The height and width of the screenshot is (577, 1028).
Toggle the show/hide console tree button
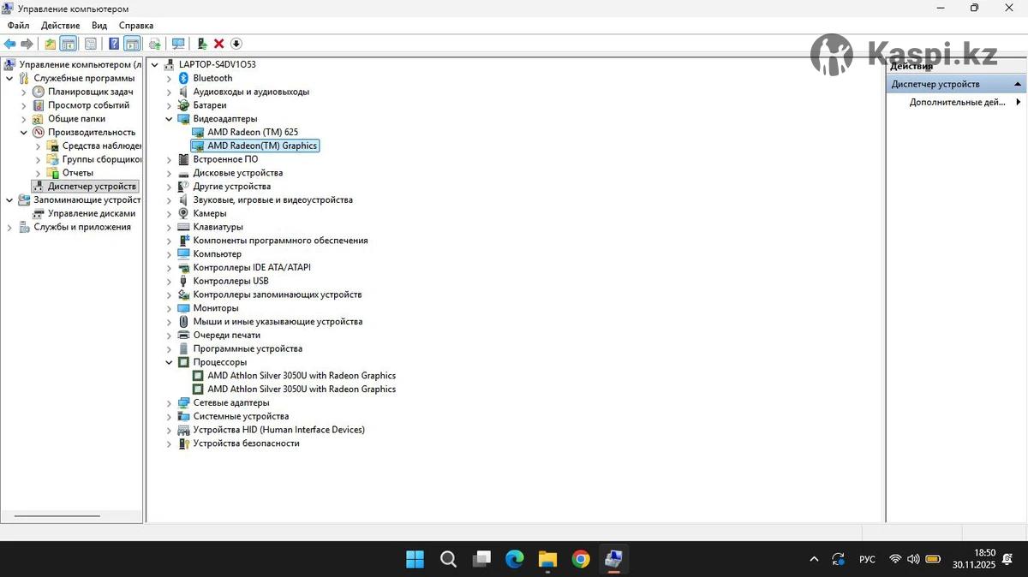69,44
